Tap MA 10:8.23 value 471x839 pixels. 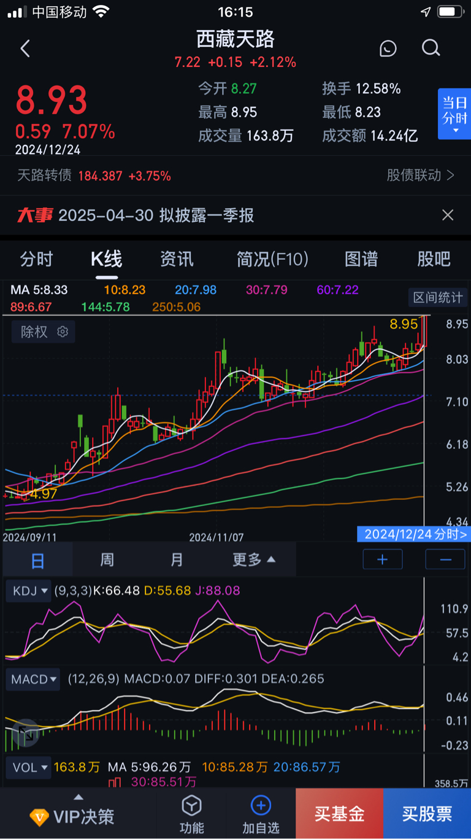pyautogui.click(x=124, y=290)
